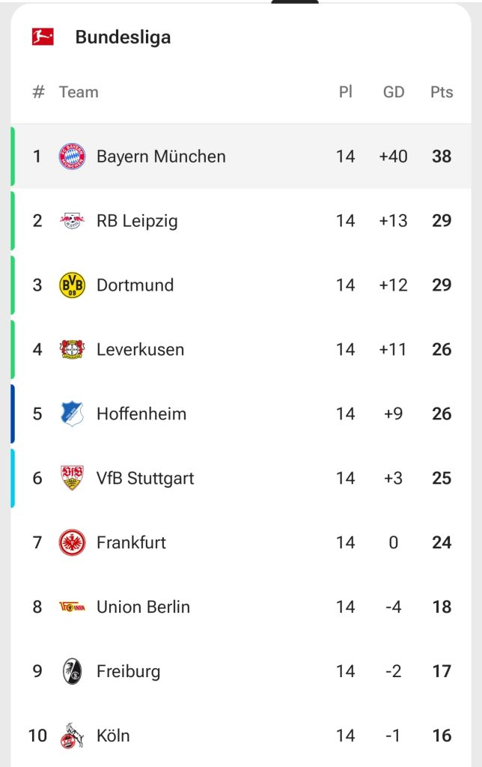Click the Team column header
Screen dimensions: 482x767
pos(79,92)
